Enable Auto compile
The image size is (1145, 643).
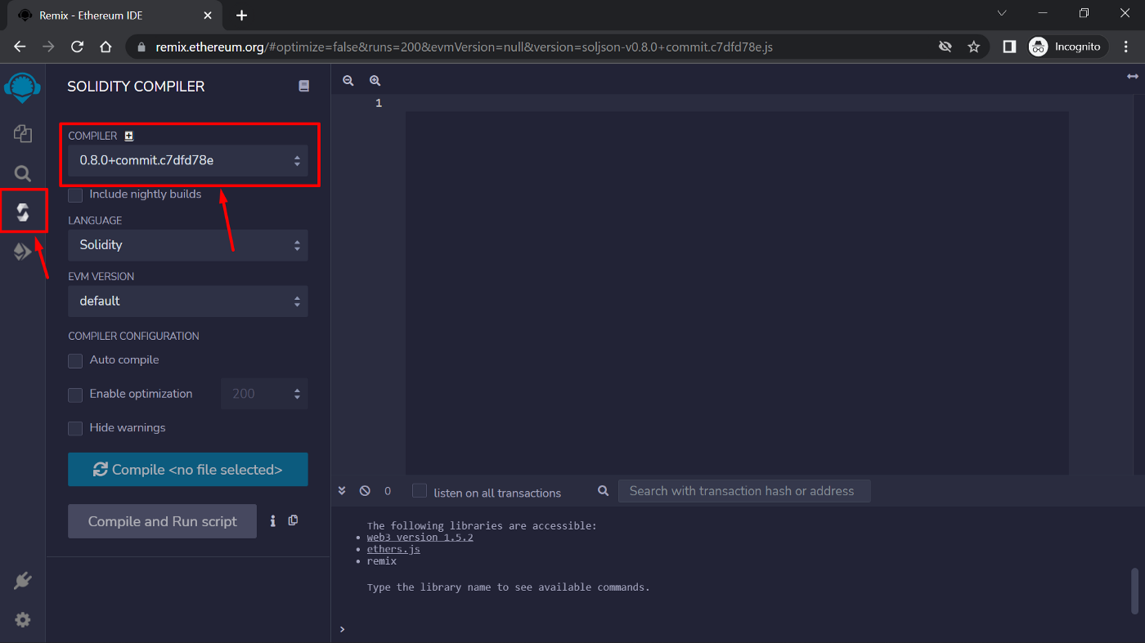[74, 360]
